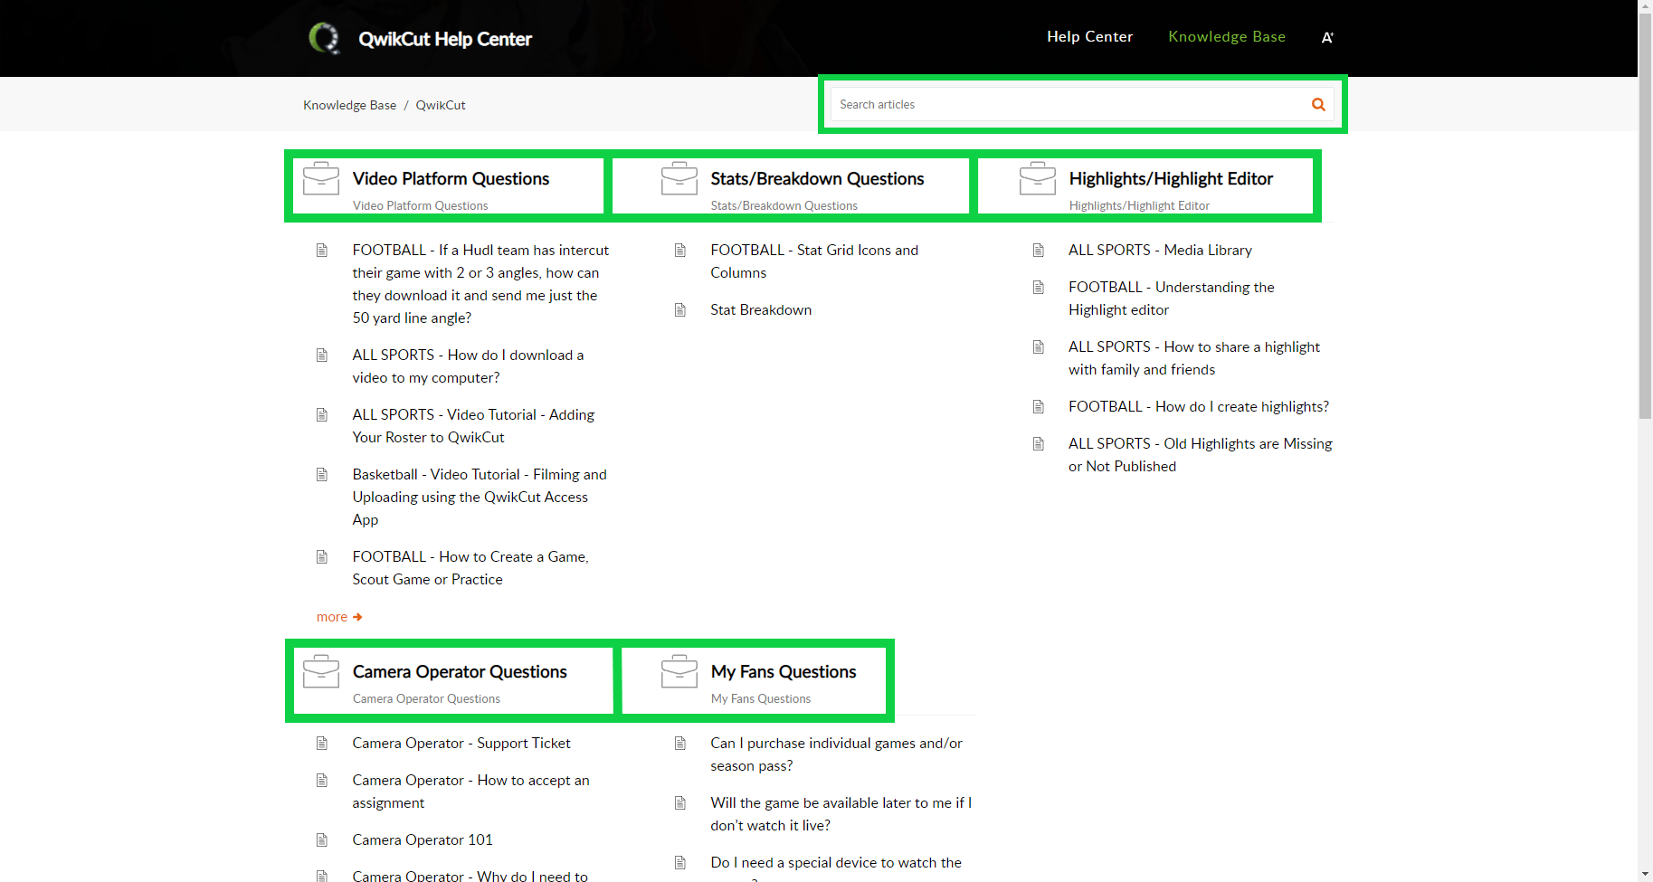Open 'Basketball - Video Tutorial - Filming and Uploading'
This screenshot has height=882, width=1653.
[480, 497]
